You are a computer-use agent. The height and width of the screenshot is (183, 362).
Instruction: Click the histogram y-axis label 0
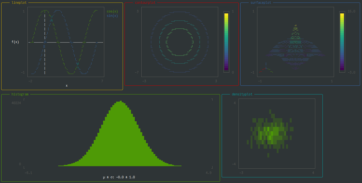point(20,164)
